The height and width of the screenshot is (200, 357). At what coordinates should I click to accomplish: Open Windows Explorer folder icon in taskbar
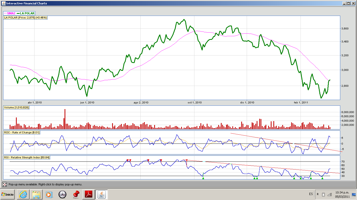click(x=36, y=195)
